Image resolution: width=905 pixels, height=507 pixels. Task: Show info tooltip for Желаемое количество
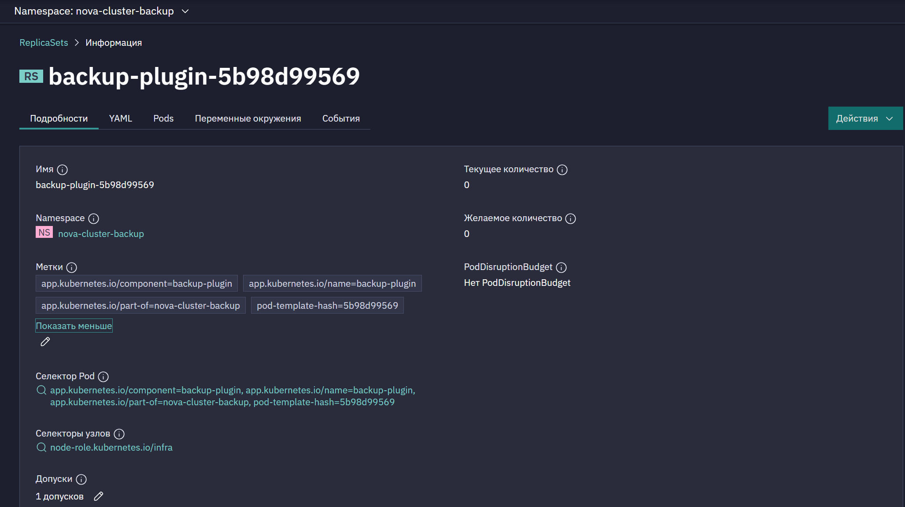[570, 218]
